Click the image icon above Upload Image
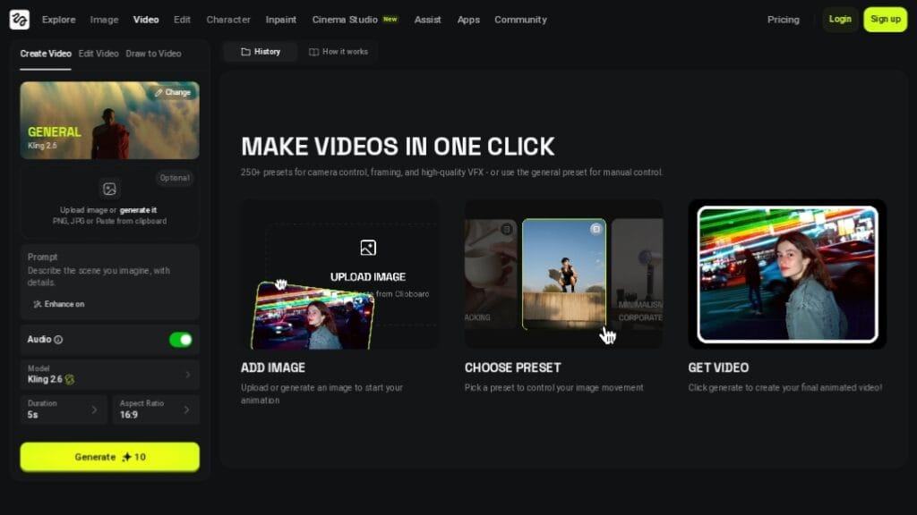Viewport: 917px width, 515px height. click(x=367, y=248)
